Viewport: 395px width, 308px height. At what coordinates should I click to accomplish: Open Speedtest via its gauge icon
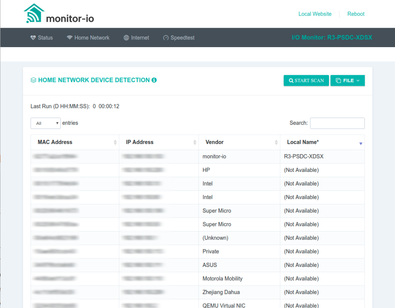(166, 37)
